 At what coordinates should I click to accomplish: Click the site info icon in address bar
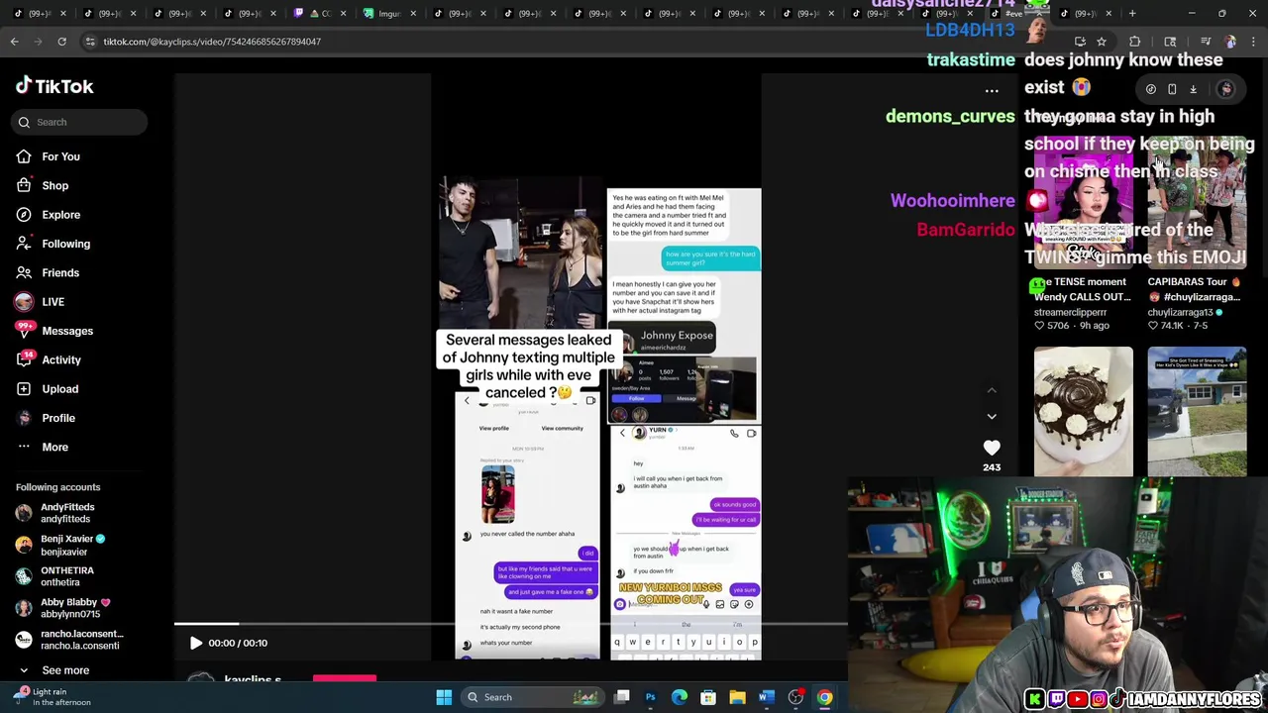pyautogui.click(x=89, y=42)
